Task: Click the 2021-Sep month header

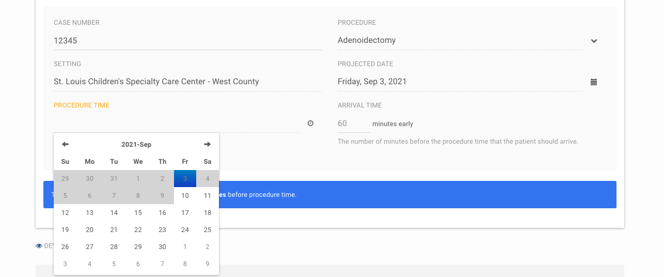Action: pyautogui.click(x=136, y=145)
